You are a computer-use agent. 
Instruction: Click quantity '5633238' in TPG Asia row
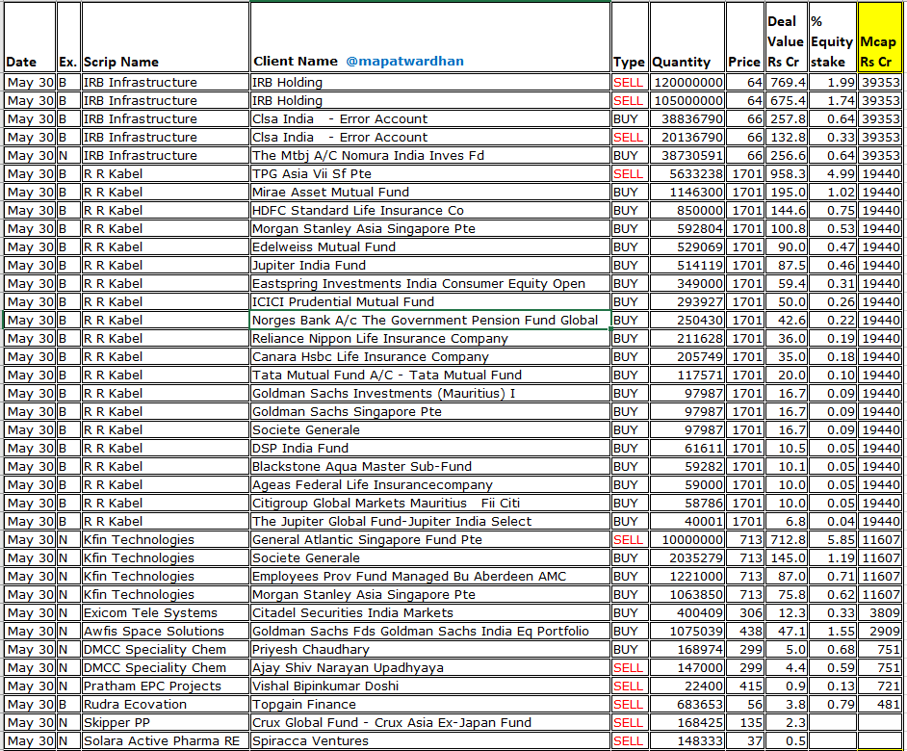click(x=687, y=173)
